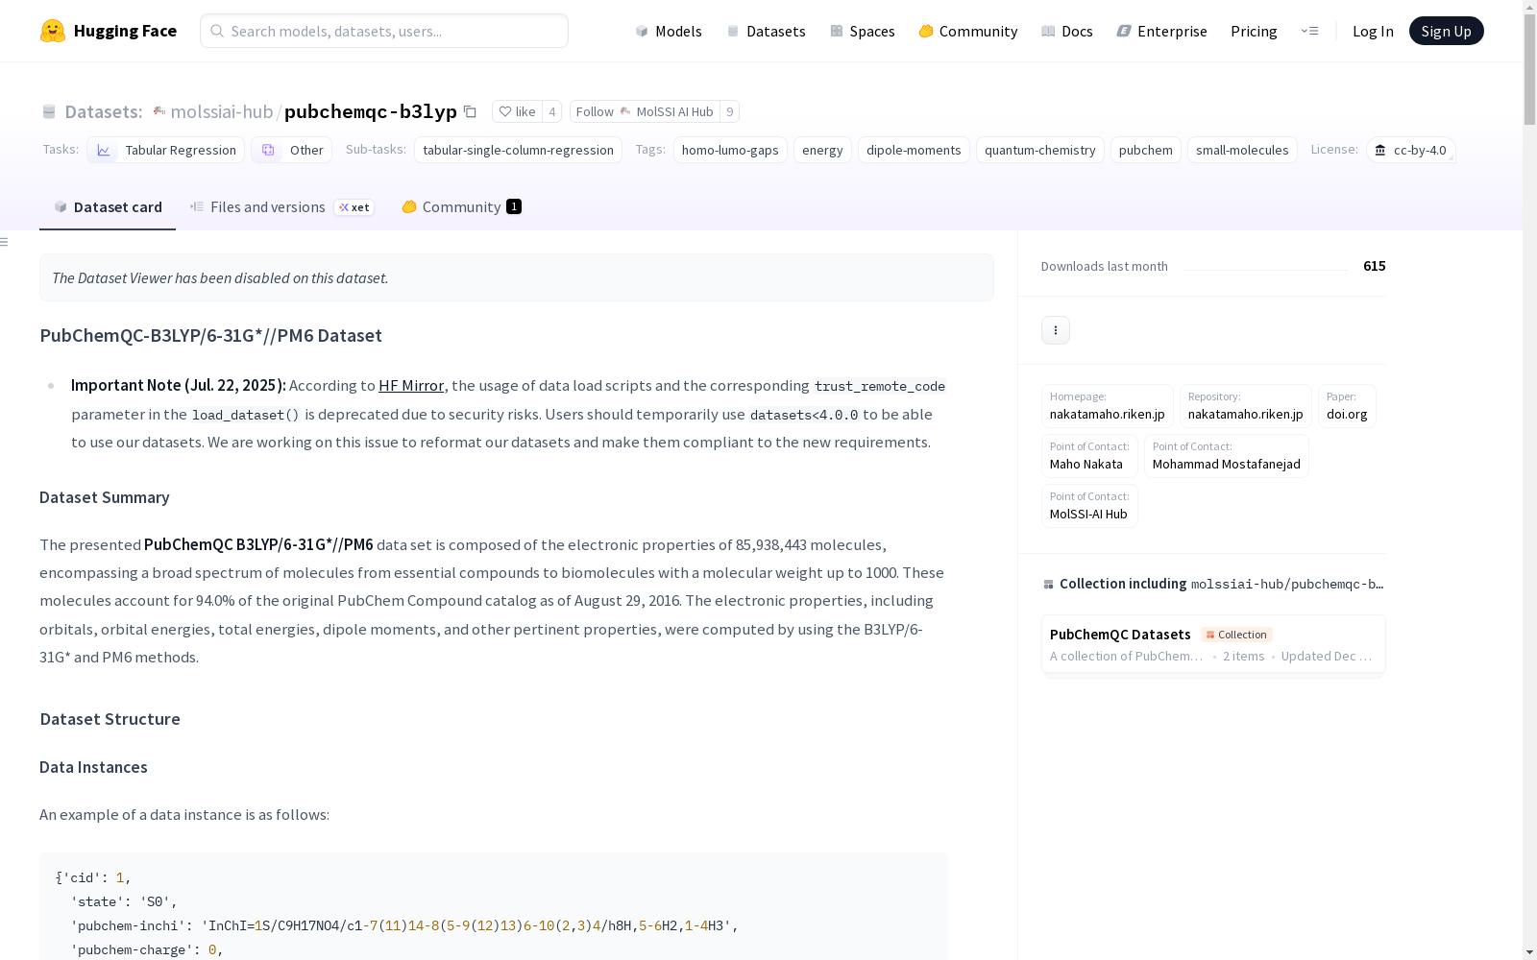This screenshot has width=1537, height=960.
Task: Open the three-dot options menu in sidebar
Action: click(x=1056, y=330)
